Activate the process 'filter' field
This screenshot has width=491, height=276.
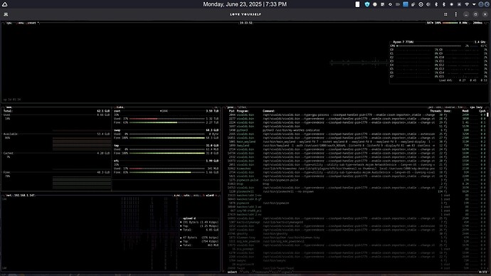[x=242, y=107]
